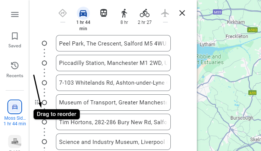Edit the Museum of Transport stop field
The image size is (261, 151).
[x=113, y=103]
